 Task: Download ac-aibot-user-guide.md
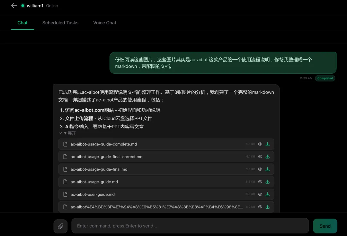[268, 194]
